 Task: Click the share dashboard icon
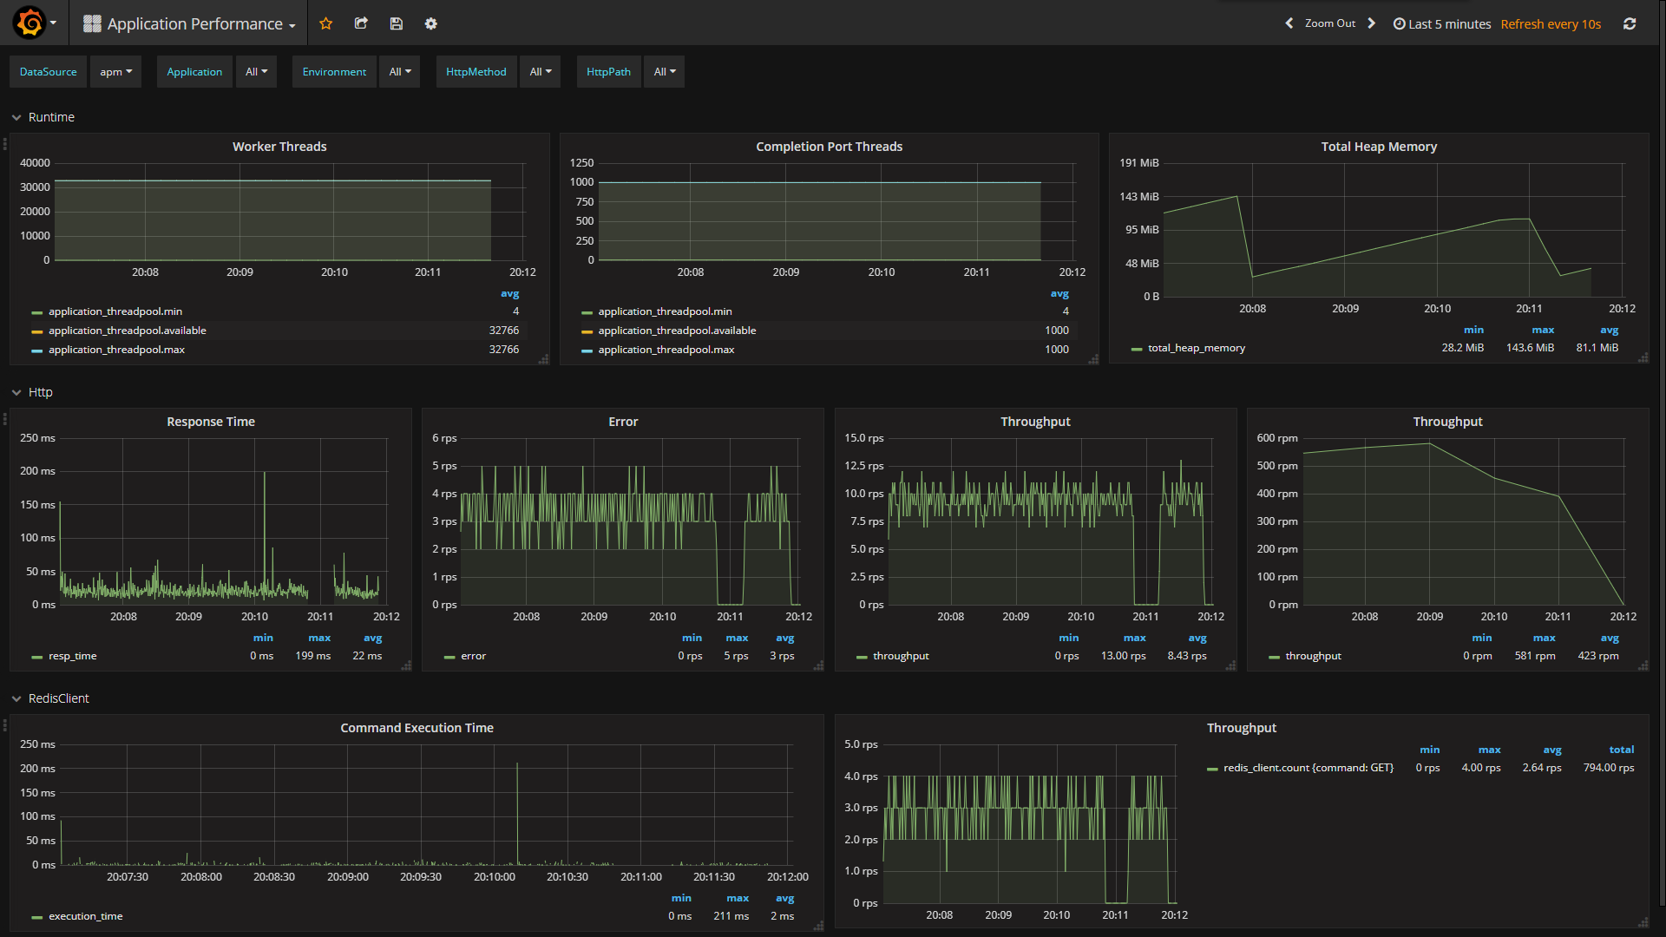tap(361, 24)
